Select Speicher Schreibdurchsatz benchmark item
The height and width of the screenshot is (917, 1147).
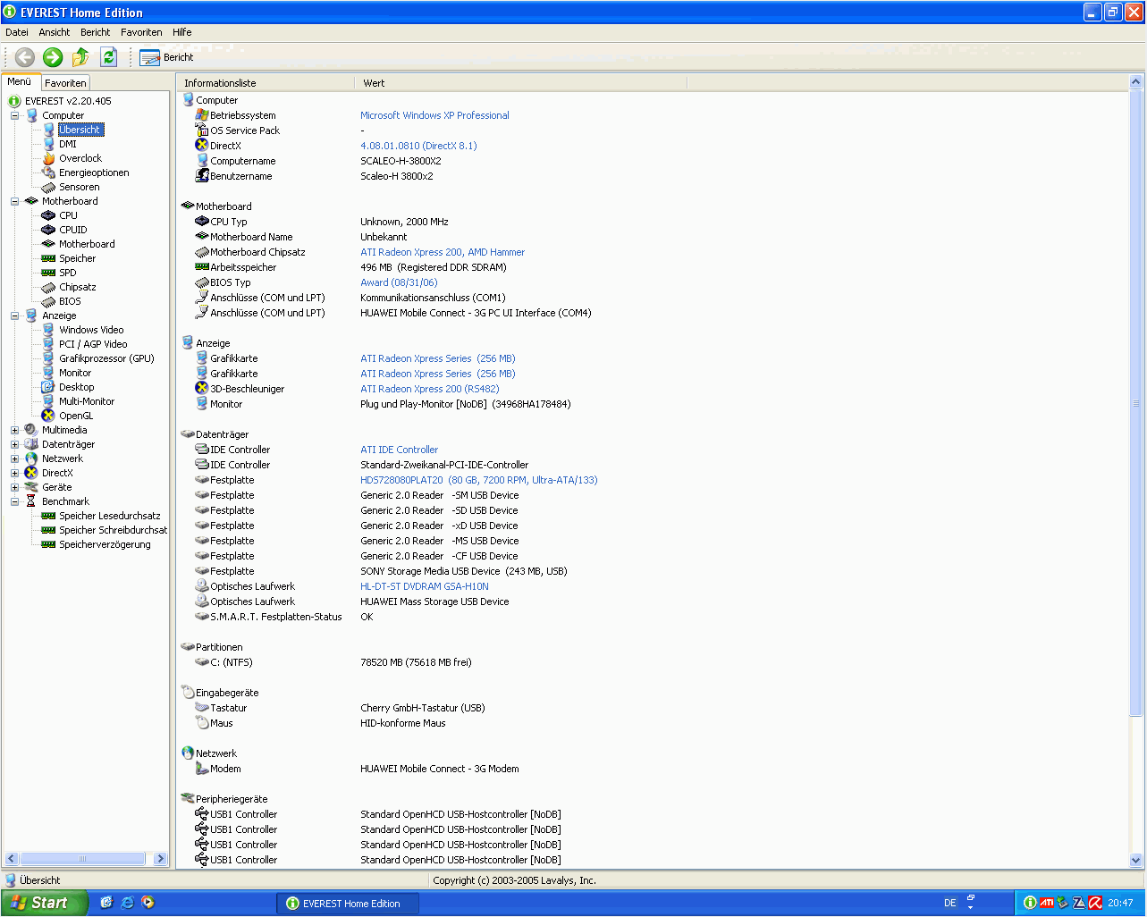(114, 530)
